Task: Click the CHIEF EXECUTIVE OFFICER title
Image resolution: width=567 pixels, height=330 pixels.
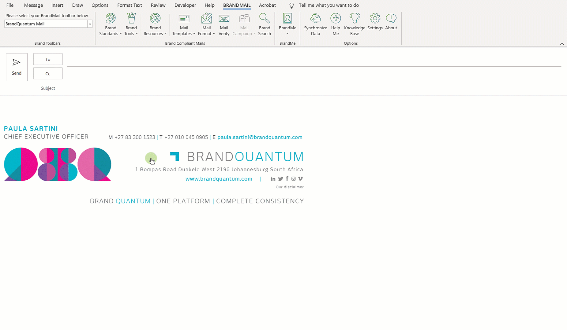Action: click(x=46, y=137)
